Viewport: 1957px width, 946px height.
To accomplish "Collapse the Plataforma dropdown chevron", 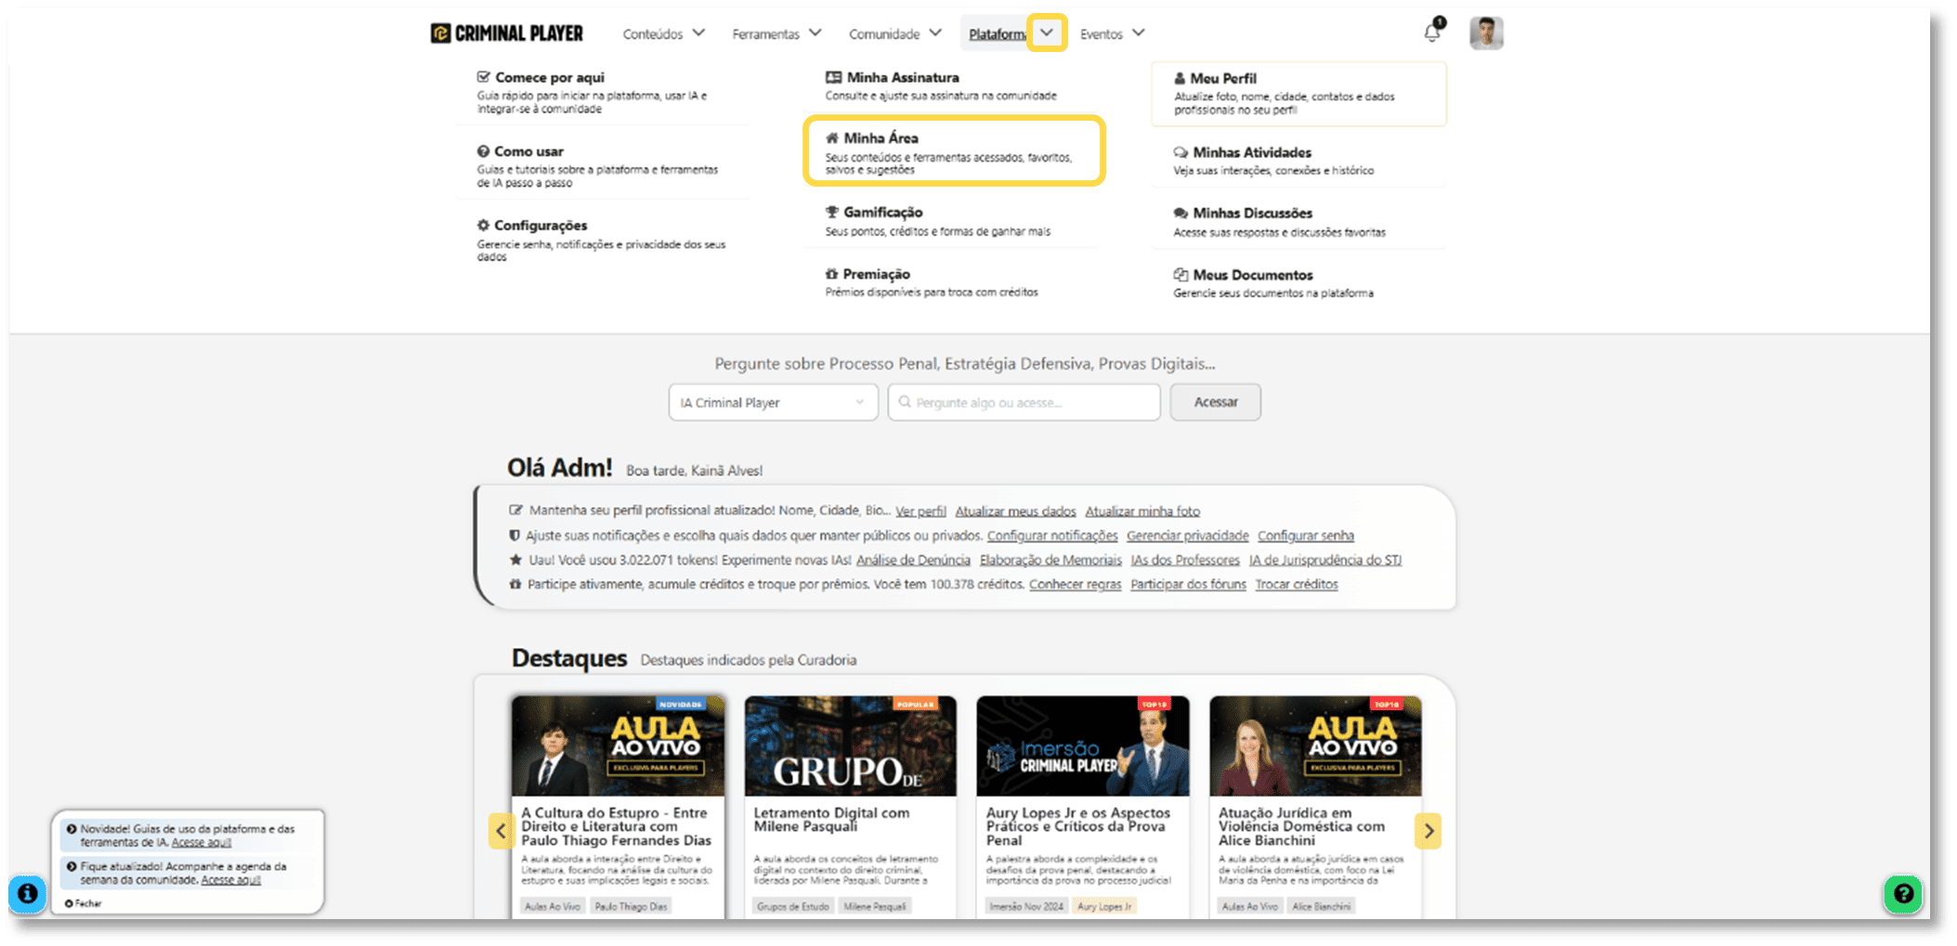I will point(1048,32).
